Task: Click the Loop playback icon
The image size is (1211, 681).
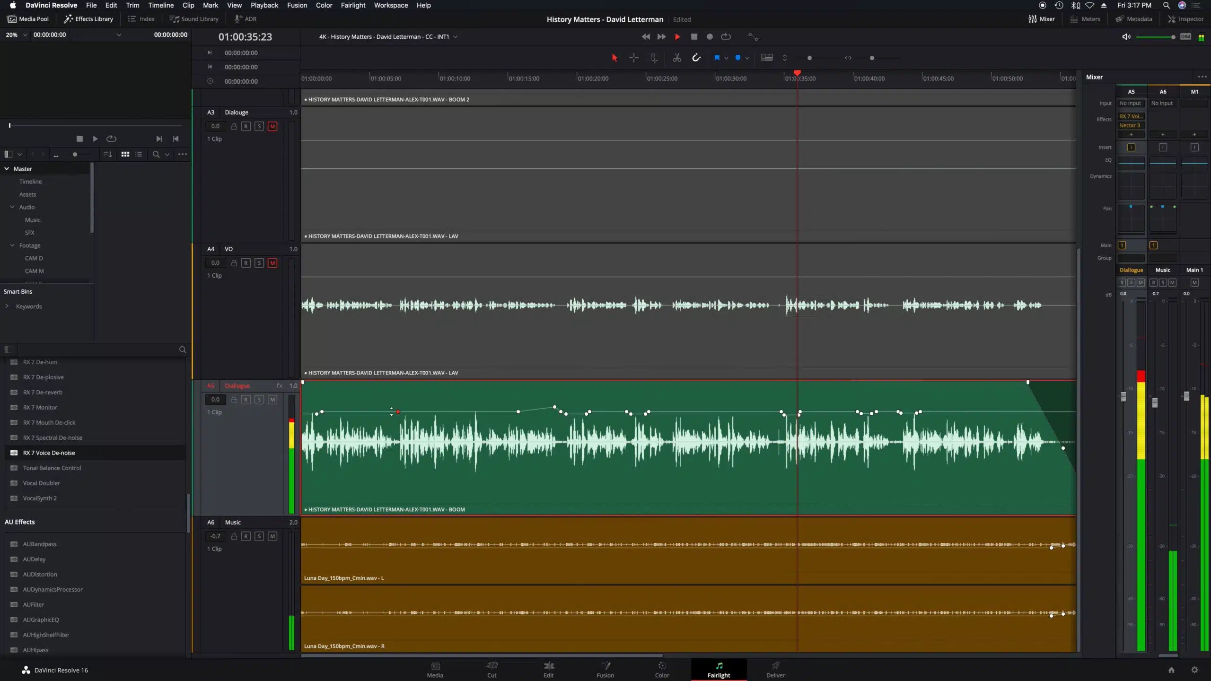Action: point(726,36)
